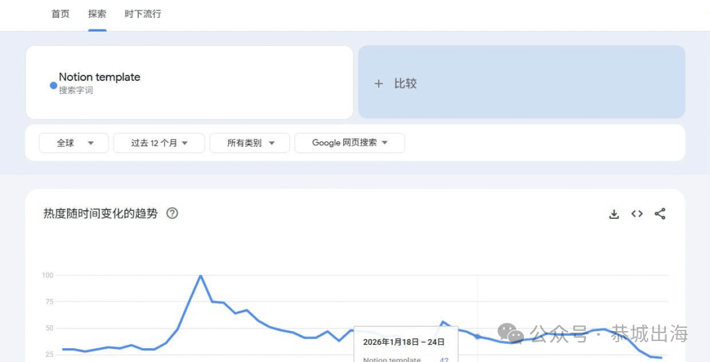Click the peak point of the trend line
Screen dimensions: 710x362
point(200,275)
